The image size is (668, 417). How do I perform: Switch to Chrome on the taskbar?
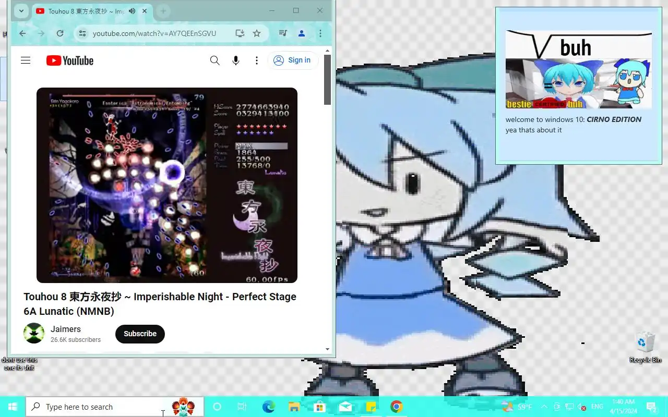click(x=397, y=407)
